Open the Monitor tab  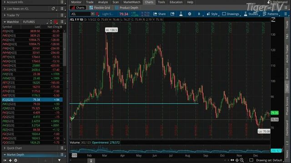point(76,2)
